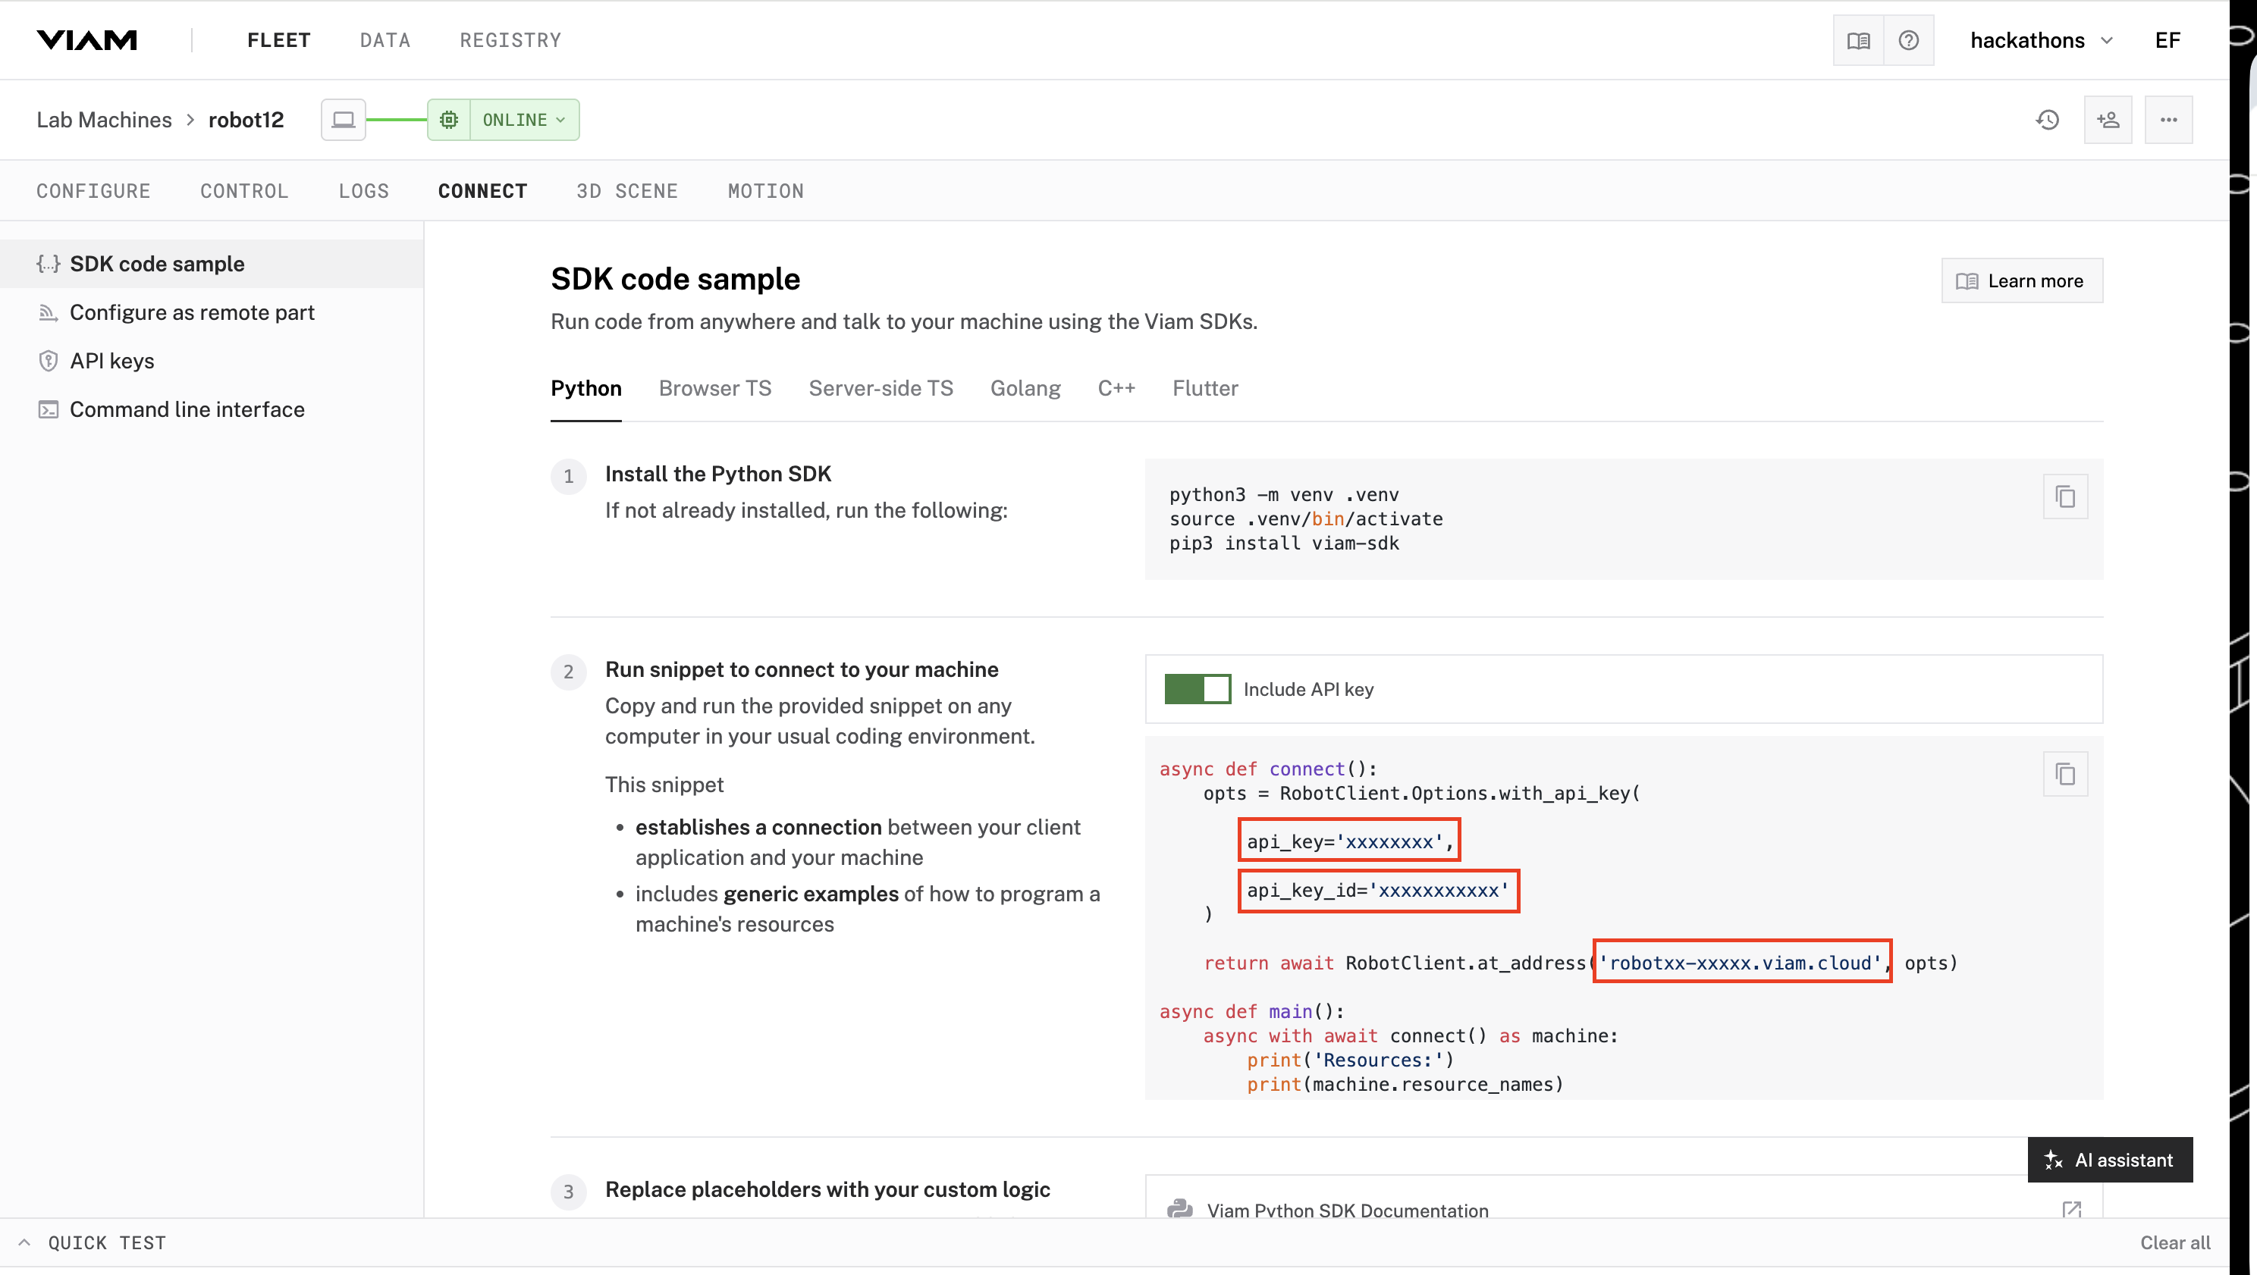Expand the QUICK TEST panel
This screenshot has width=2257, height=1275.
(91, 1242)
